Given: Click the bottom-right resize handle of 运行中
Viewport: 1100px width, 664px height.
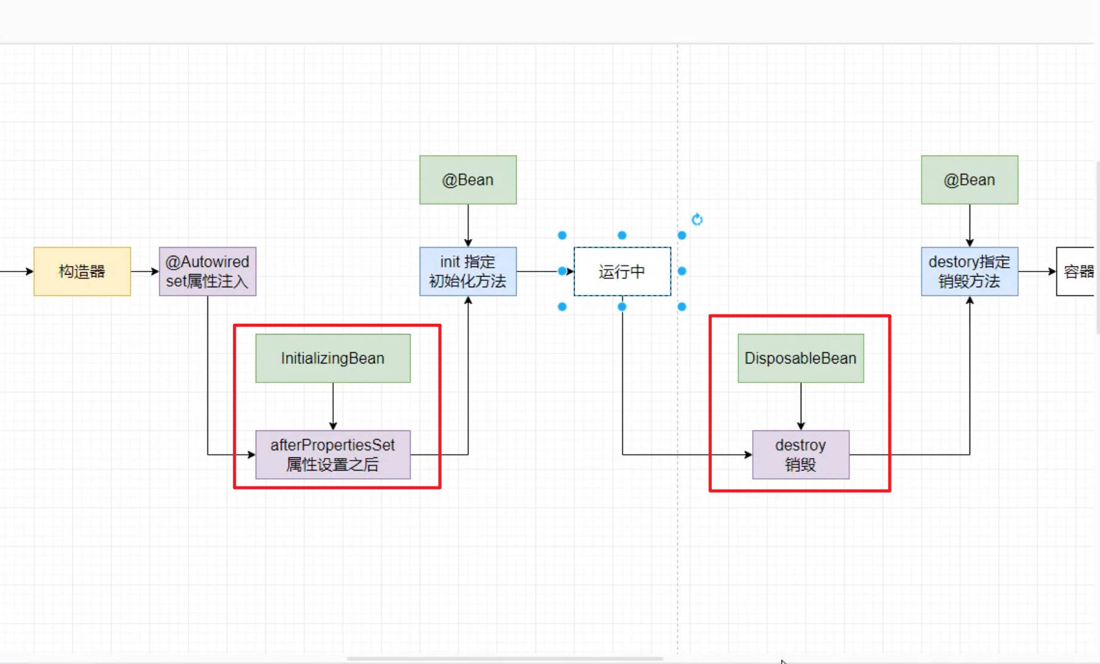Looking at the screenshot, I should point(682,307).
